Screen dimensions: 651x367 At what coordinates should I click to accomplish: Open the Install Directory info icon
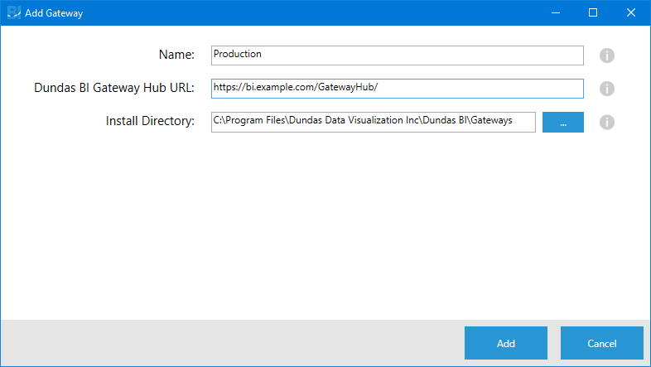[607, 122]
